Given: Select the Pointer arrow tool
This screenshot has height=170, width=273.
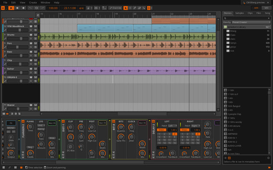Looking at the screenshot, I should tap(125, 8).
